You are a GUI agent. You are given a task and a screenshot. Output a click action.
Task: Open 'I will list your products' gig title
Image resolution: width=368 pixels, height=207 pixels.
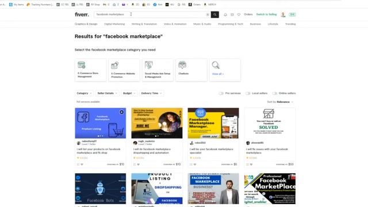(x=98, y=151)
